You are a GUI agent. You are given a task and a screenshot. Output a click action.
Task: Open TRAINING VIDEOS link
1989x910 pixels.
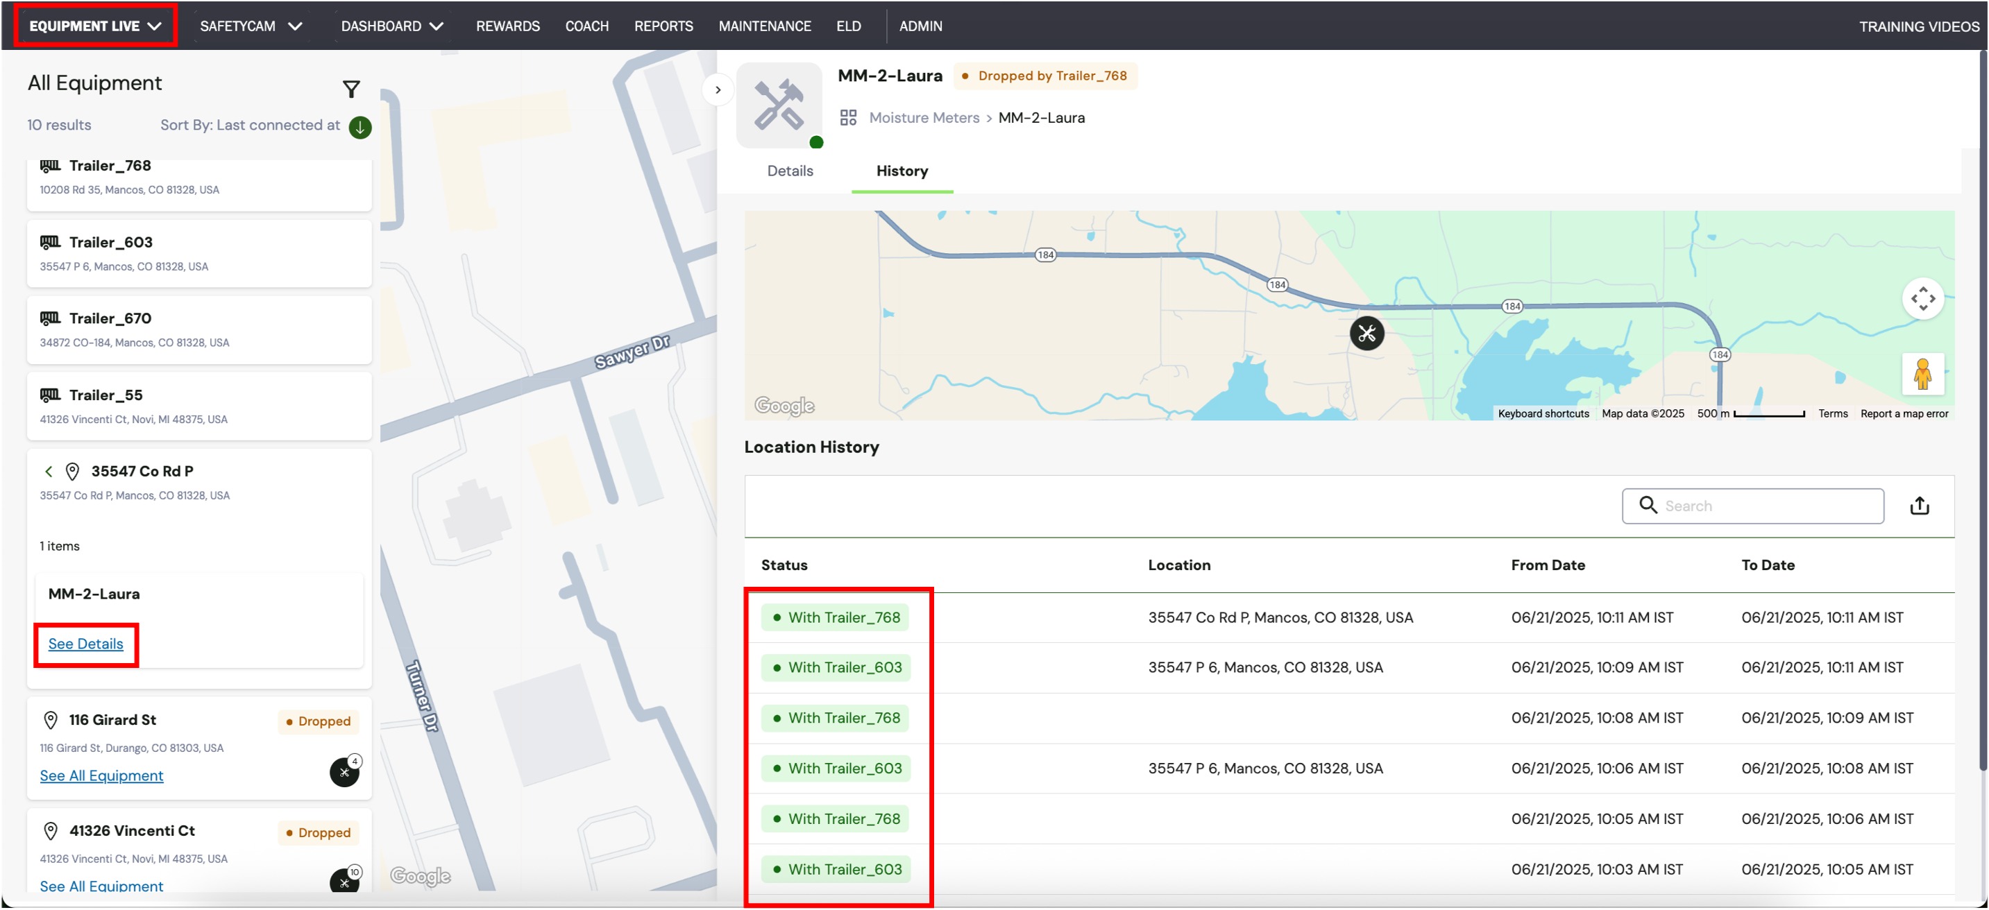point(1919,26)
